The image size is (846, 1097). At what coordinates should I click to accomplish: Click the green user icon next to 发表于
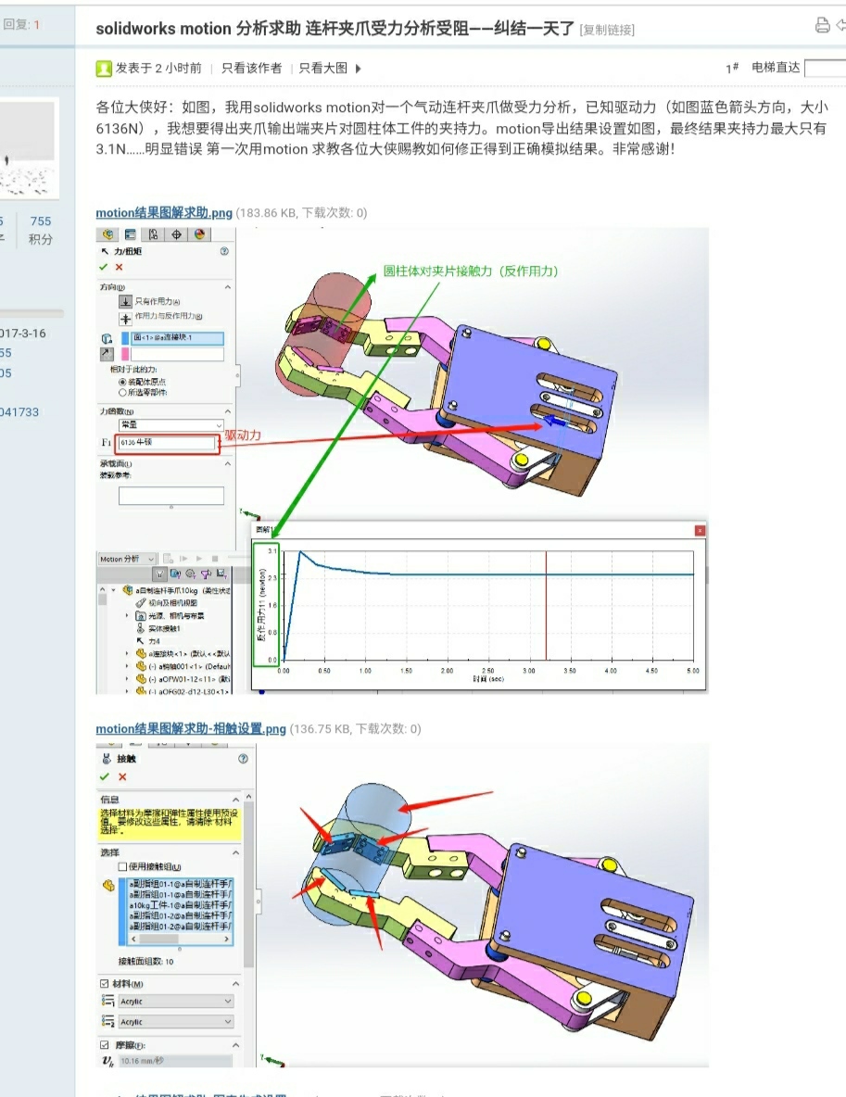[104, 68]
